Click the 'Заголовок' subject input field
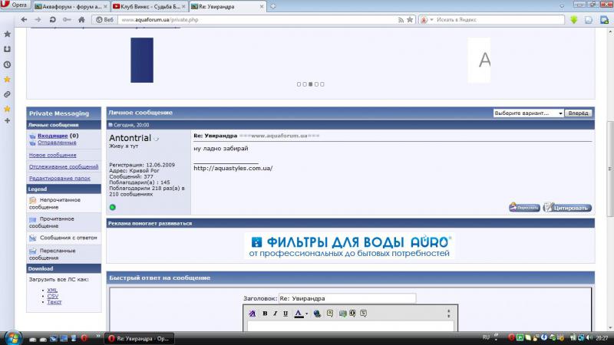614x345 pixels. coord(347,297)
